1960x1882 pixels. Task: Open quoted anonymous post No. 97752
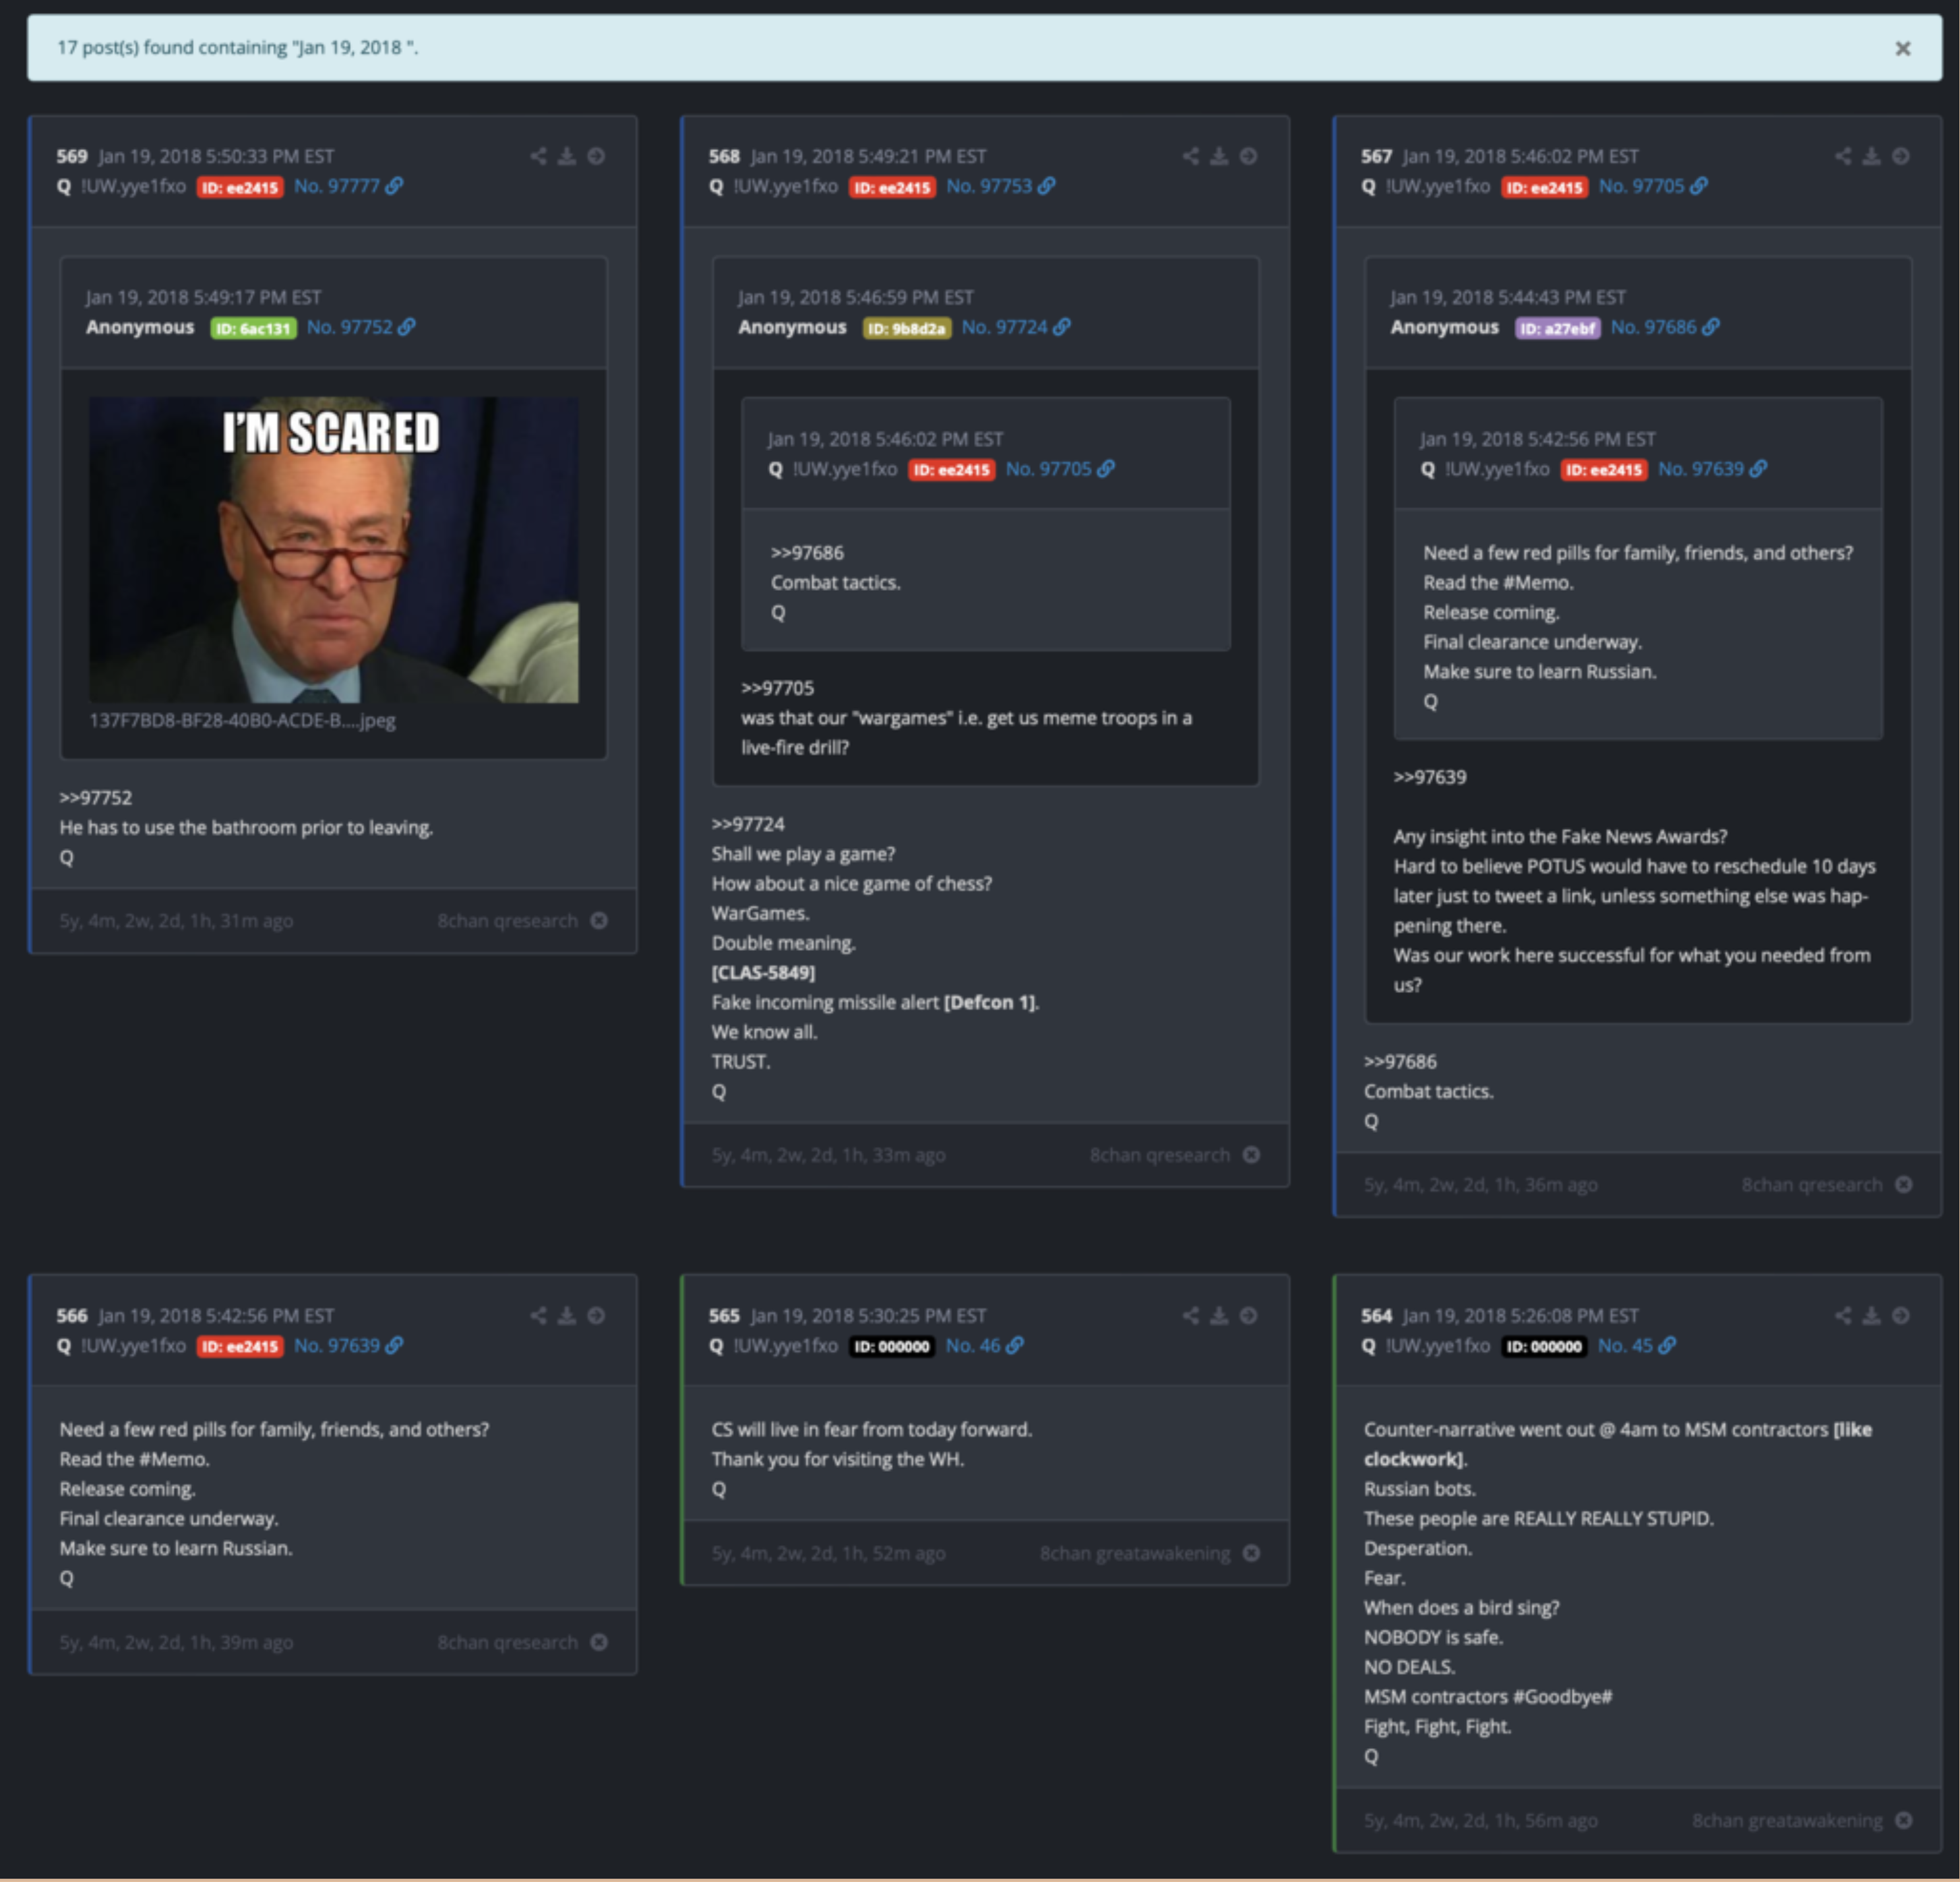click(361, 327)
